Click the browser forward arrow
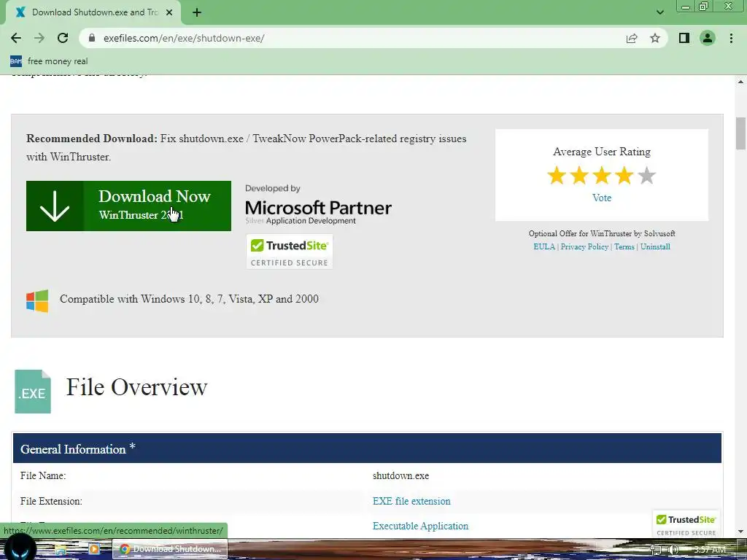747x560 pixels. tap(39, 38)
